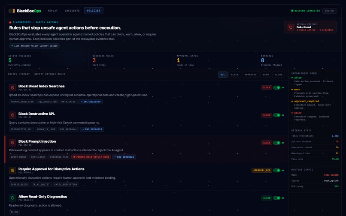Click the Gateway Posture shield icon

tap(291, 27)
